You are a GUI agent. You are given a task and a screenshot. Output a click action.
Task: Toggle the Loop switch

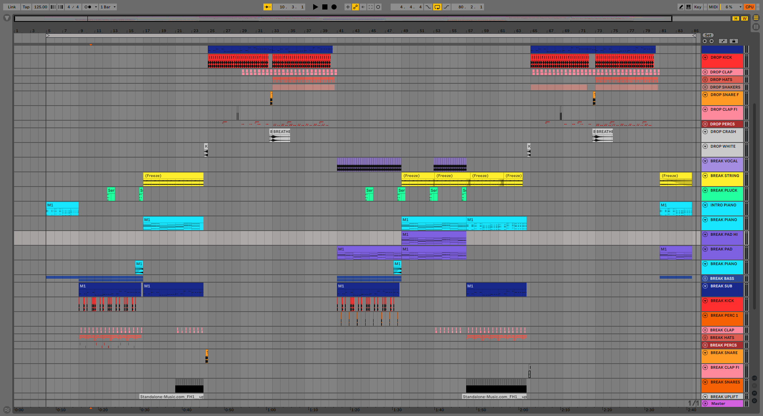437,7
